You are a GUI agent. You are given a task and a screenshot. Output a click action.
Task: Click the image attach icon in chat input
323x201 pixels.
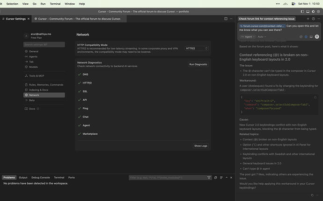tap(311, 37)
